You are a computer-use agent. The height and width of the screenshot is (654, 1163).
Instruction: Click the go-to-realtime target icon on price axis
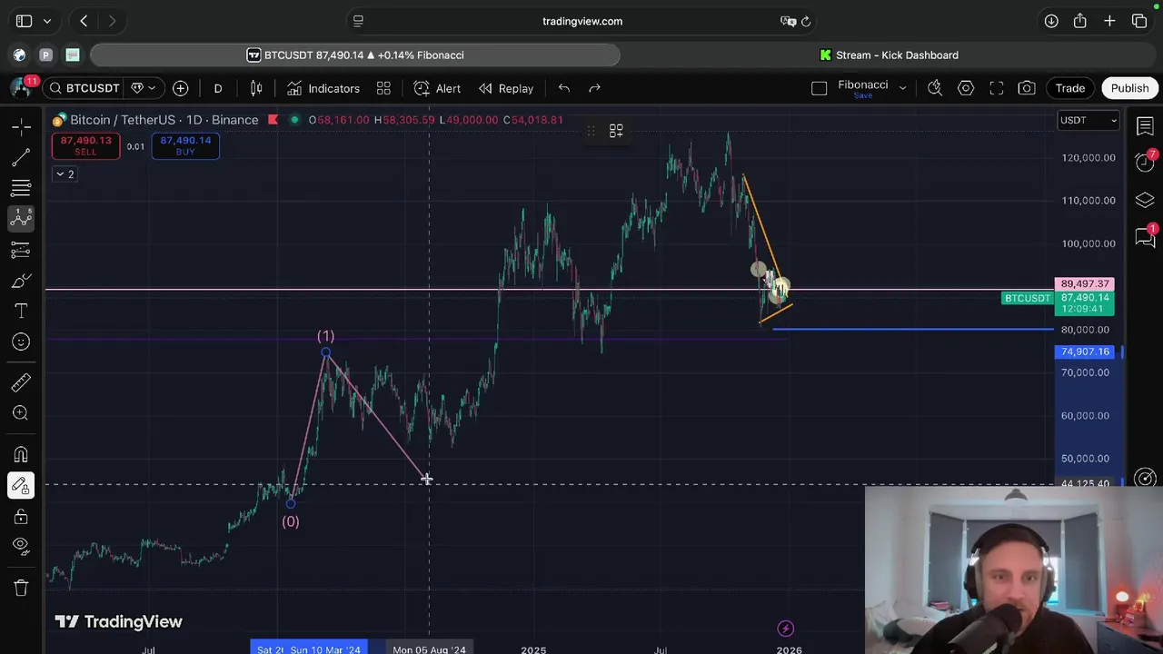pyautogui.click(x=1146, y=478)
